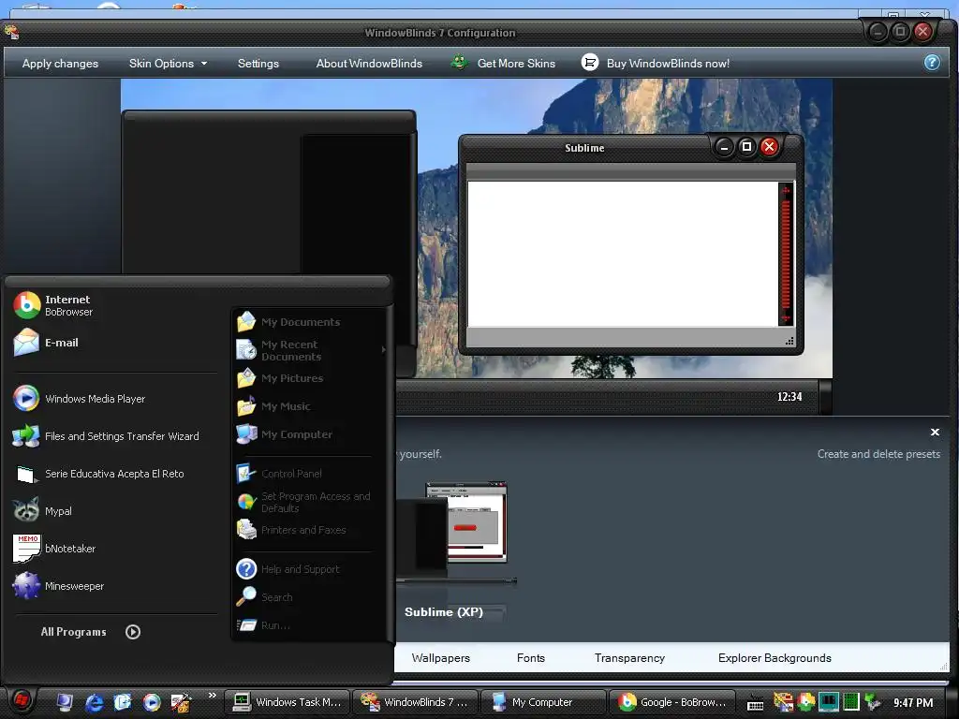Expand All Programs list
Image resolution: width=959 pixels, height=719 pixels.
91,632
